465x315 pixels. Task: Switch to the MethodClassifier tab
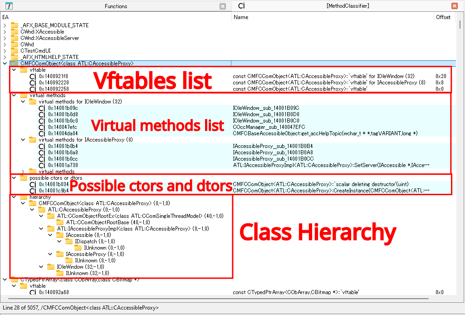click(x=348, y=5)
